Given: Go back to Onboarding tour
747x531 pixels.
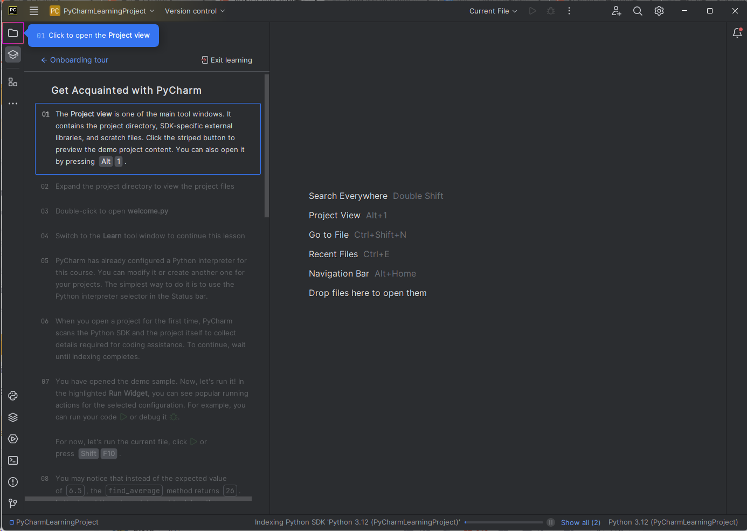Looking at the screenshot, I should pyautogui.click(x=75, y=60).
